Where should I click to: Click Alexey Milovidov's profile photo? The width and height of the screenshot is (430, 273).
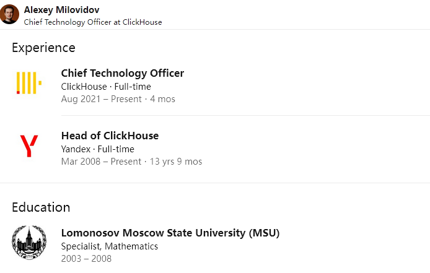[9, 14]
